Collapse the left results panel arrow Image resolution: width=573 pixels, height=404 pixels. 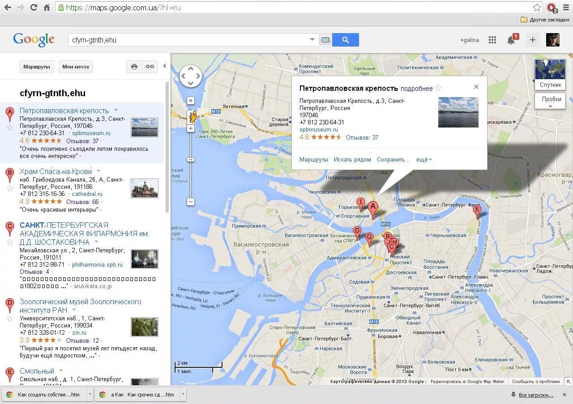164,66
